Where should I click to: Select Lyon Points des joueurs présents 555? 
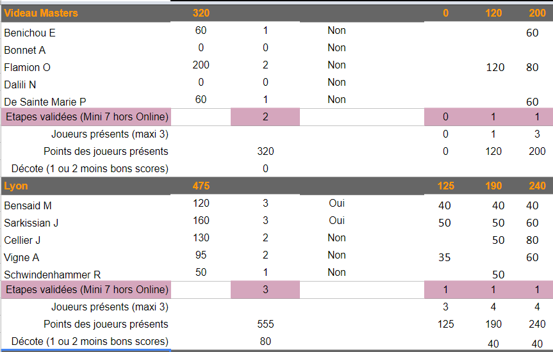coord(265,324)
